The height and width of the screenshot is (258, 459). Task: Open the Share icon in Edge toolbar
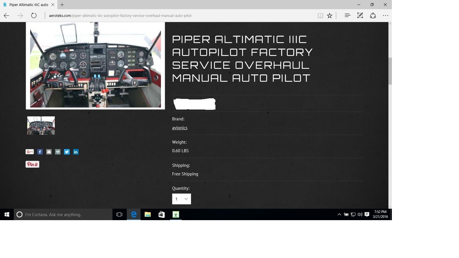[373, 15]
